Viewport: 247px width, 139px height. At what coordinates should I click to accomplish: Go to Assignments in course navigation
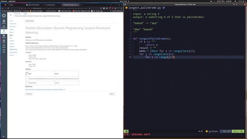click(x=13, y=24)
